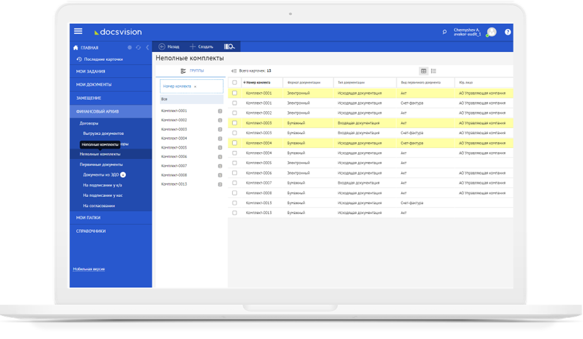Click the sidebar settings gear icon
The width and height of the screenshot is (583, 339).
[x=130, y=48]
